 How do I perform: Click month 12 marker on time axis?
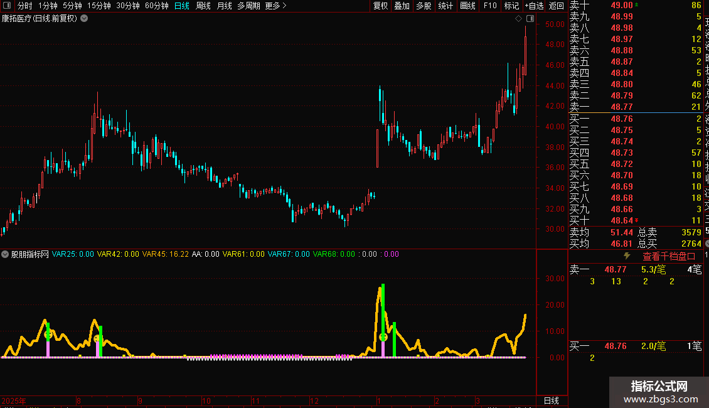click(x=314, y=400)
